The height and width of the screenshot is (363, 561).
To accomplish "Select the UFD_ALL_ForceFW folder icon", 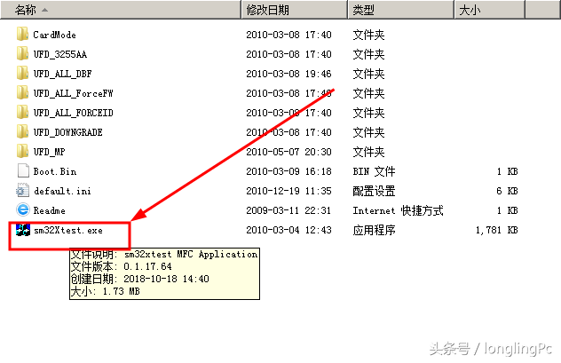I will 22,92.
